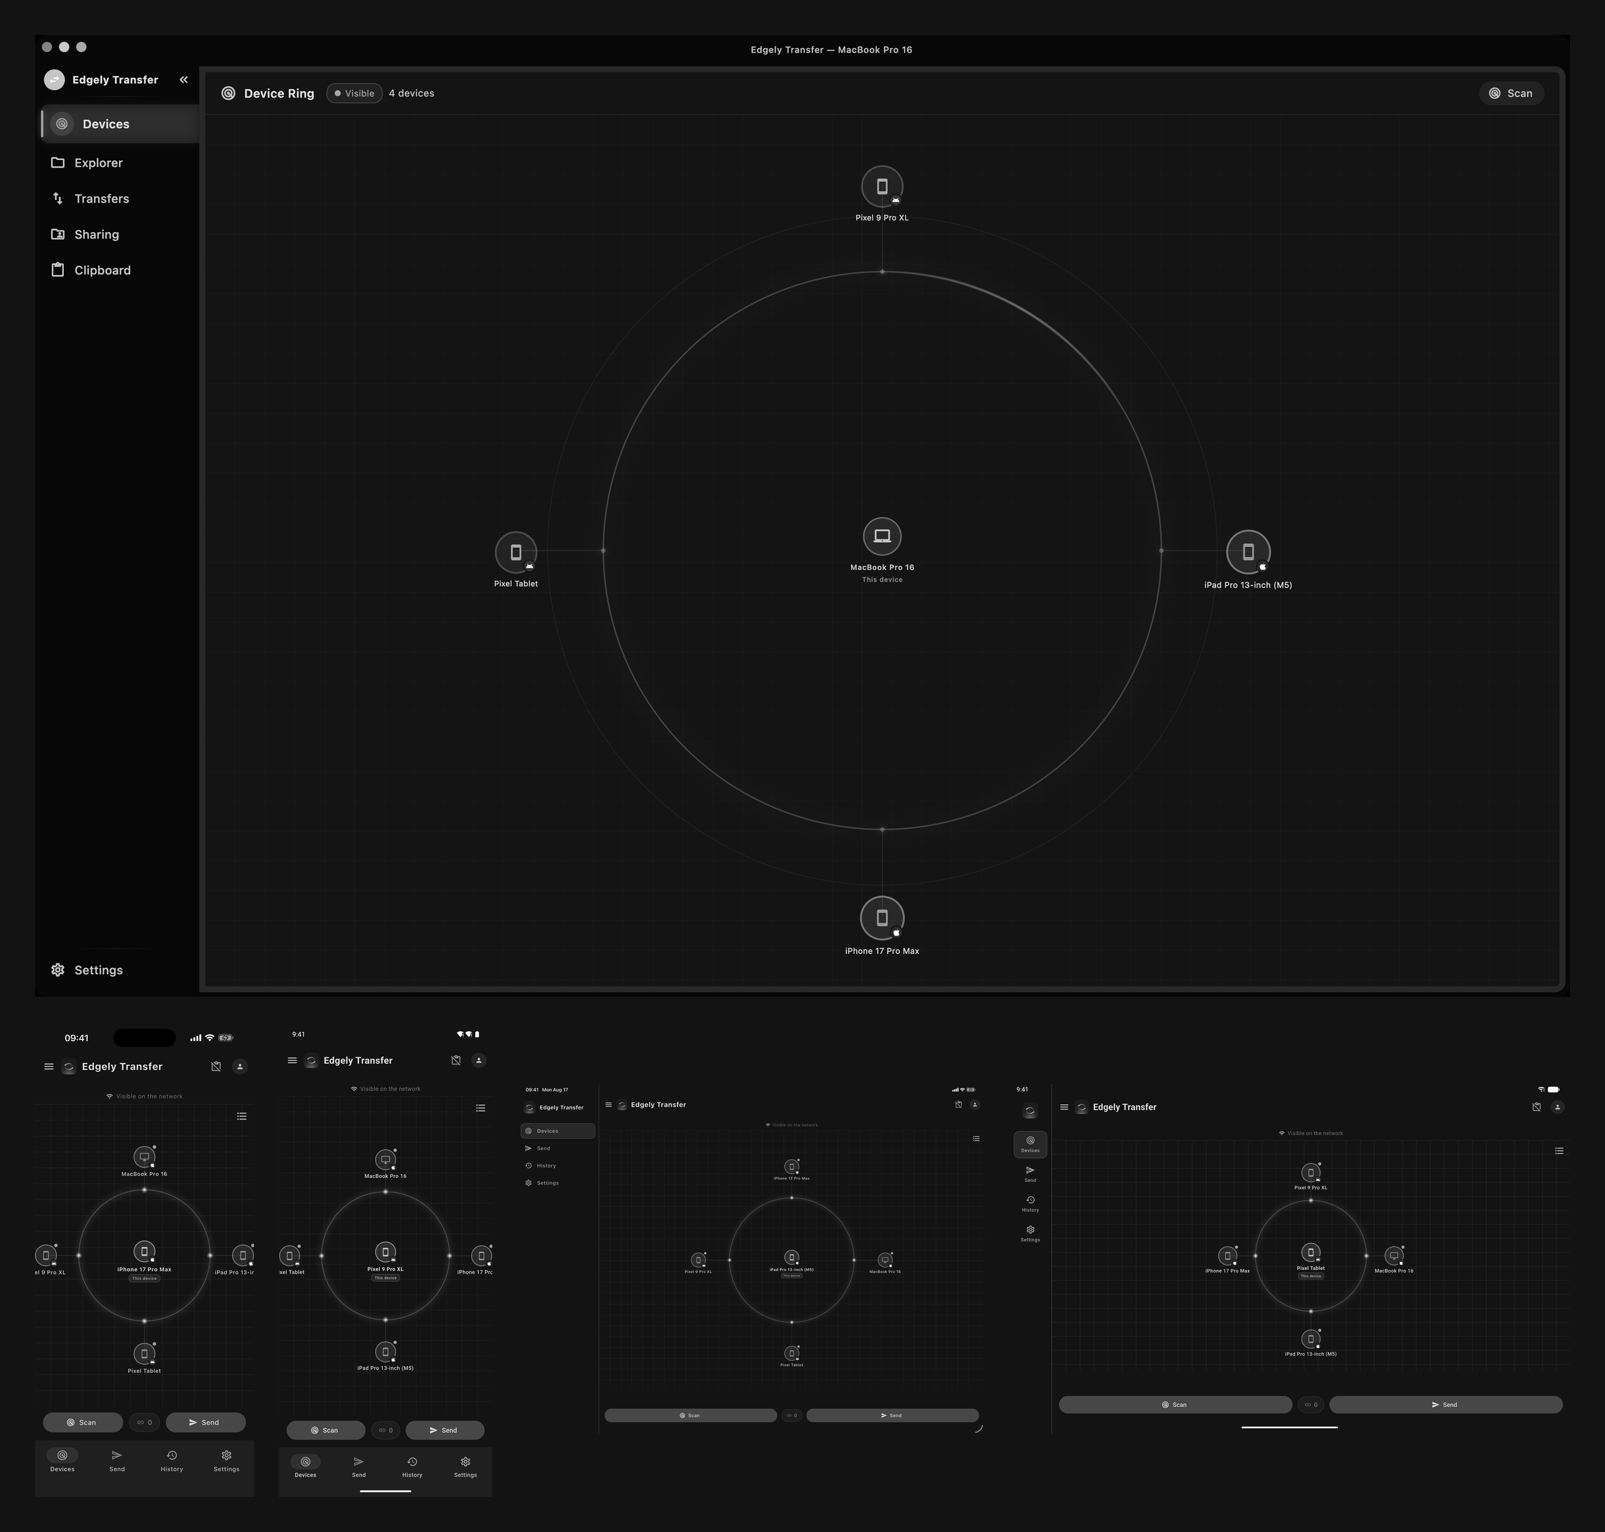
Task: Select the iPad Pro 13-inch (M5) node on the desktop ring
Action: point(1248,553)
